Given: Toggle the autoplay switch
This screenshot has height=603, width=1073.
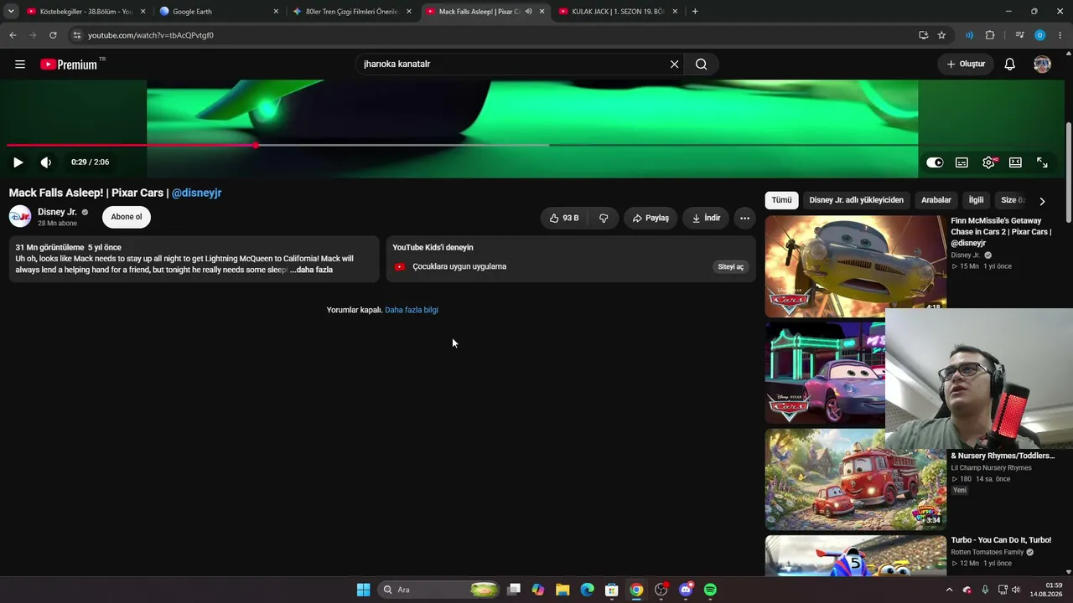Looking at the screenshot, I should pyautogui.click(x=935, y=162).
